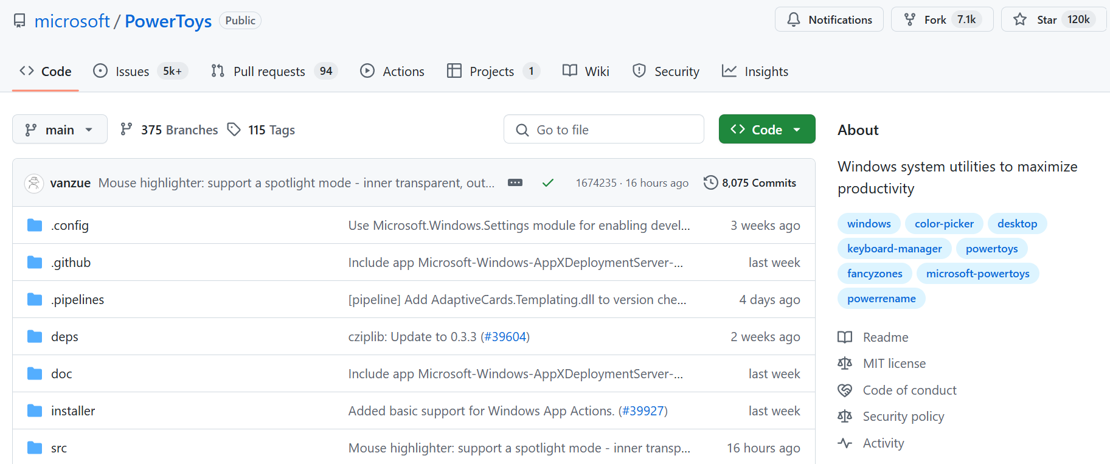Open .github's Include app AppXDeploymentServer commit
The height and width of the screenshot is (464, 1110).
click(x=516, y=263)
